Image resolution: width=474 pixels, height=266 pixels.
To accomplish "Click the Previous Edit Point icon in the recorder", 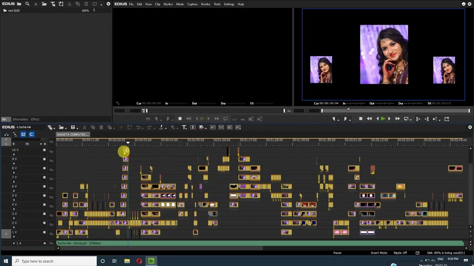I will tap(418, 119).
